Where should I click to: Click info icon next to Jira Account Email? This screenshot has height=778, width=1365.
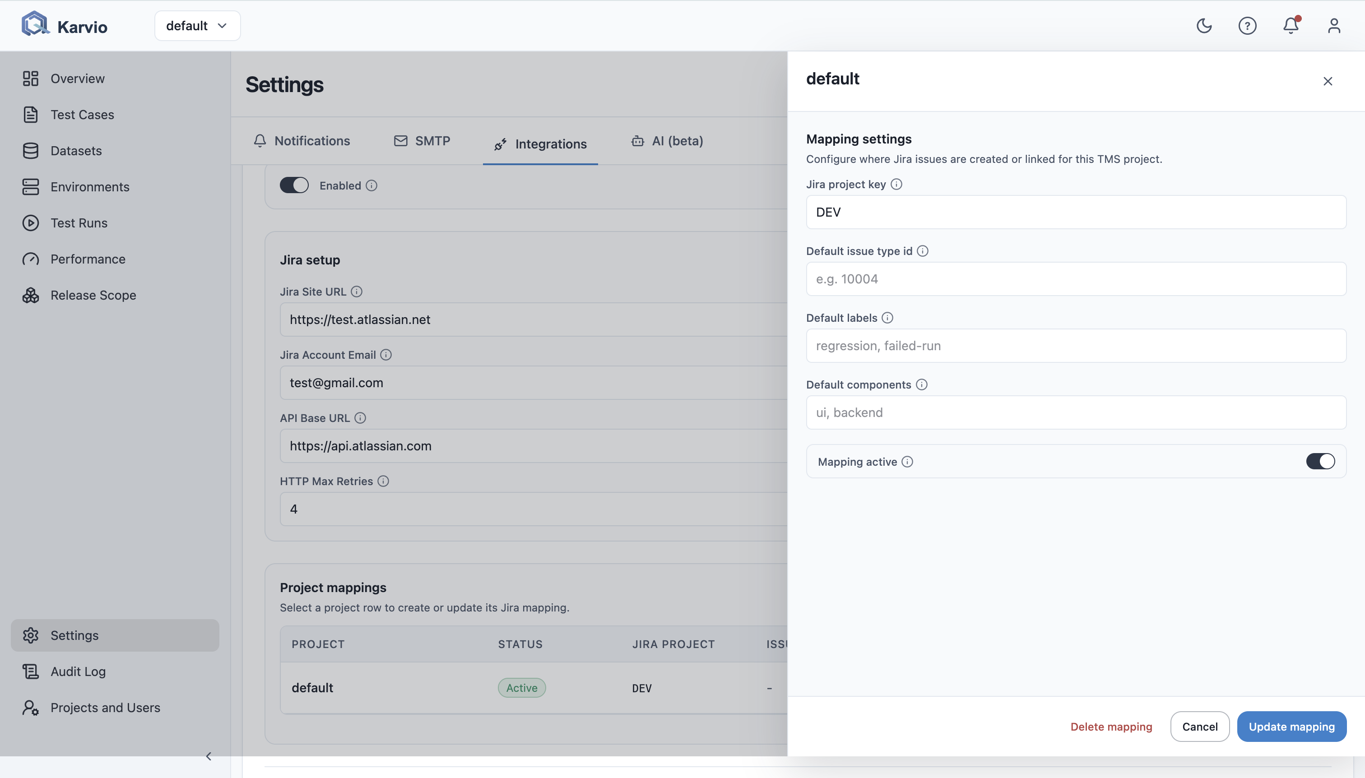[x=386, y=355]
